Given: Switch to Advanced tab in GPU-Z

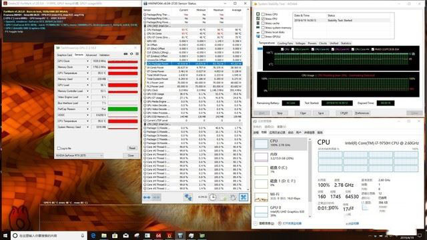Looking at the screenshot, I should pyautogui.click(x=91, y=55).
